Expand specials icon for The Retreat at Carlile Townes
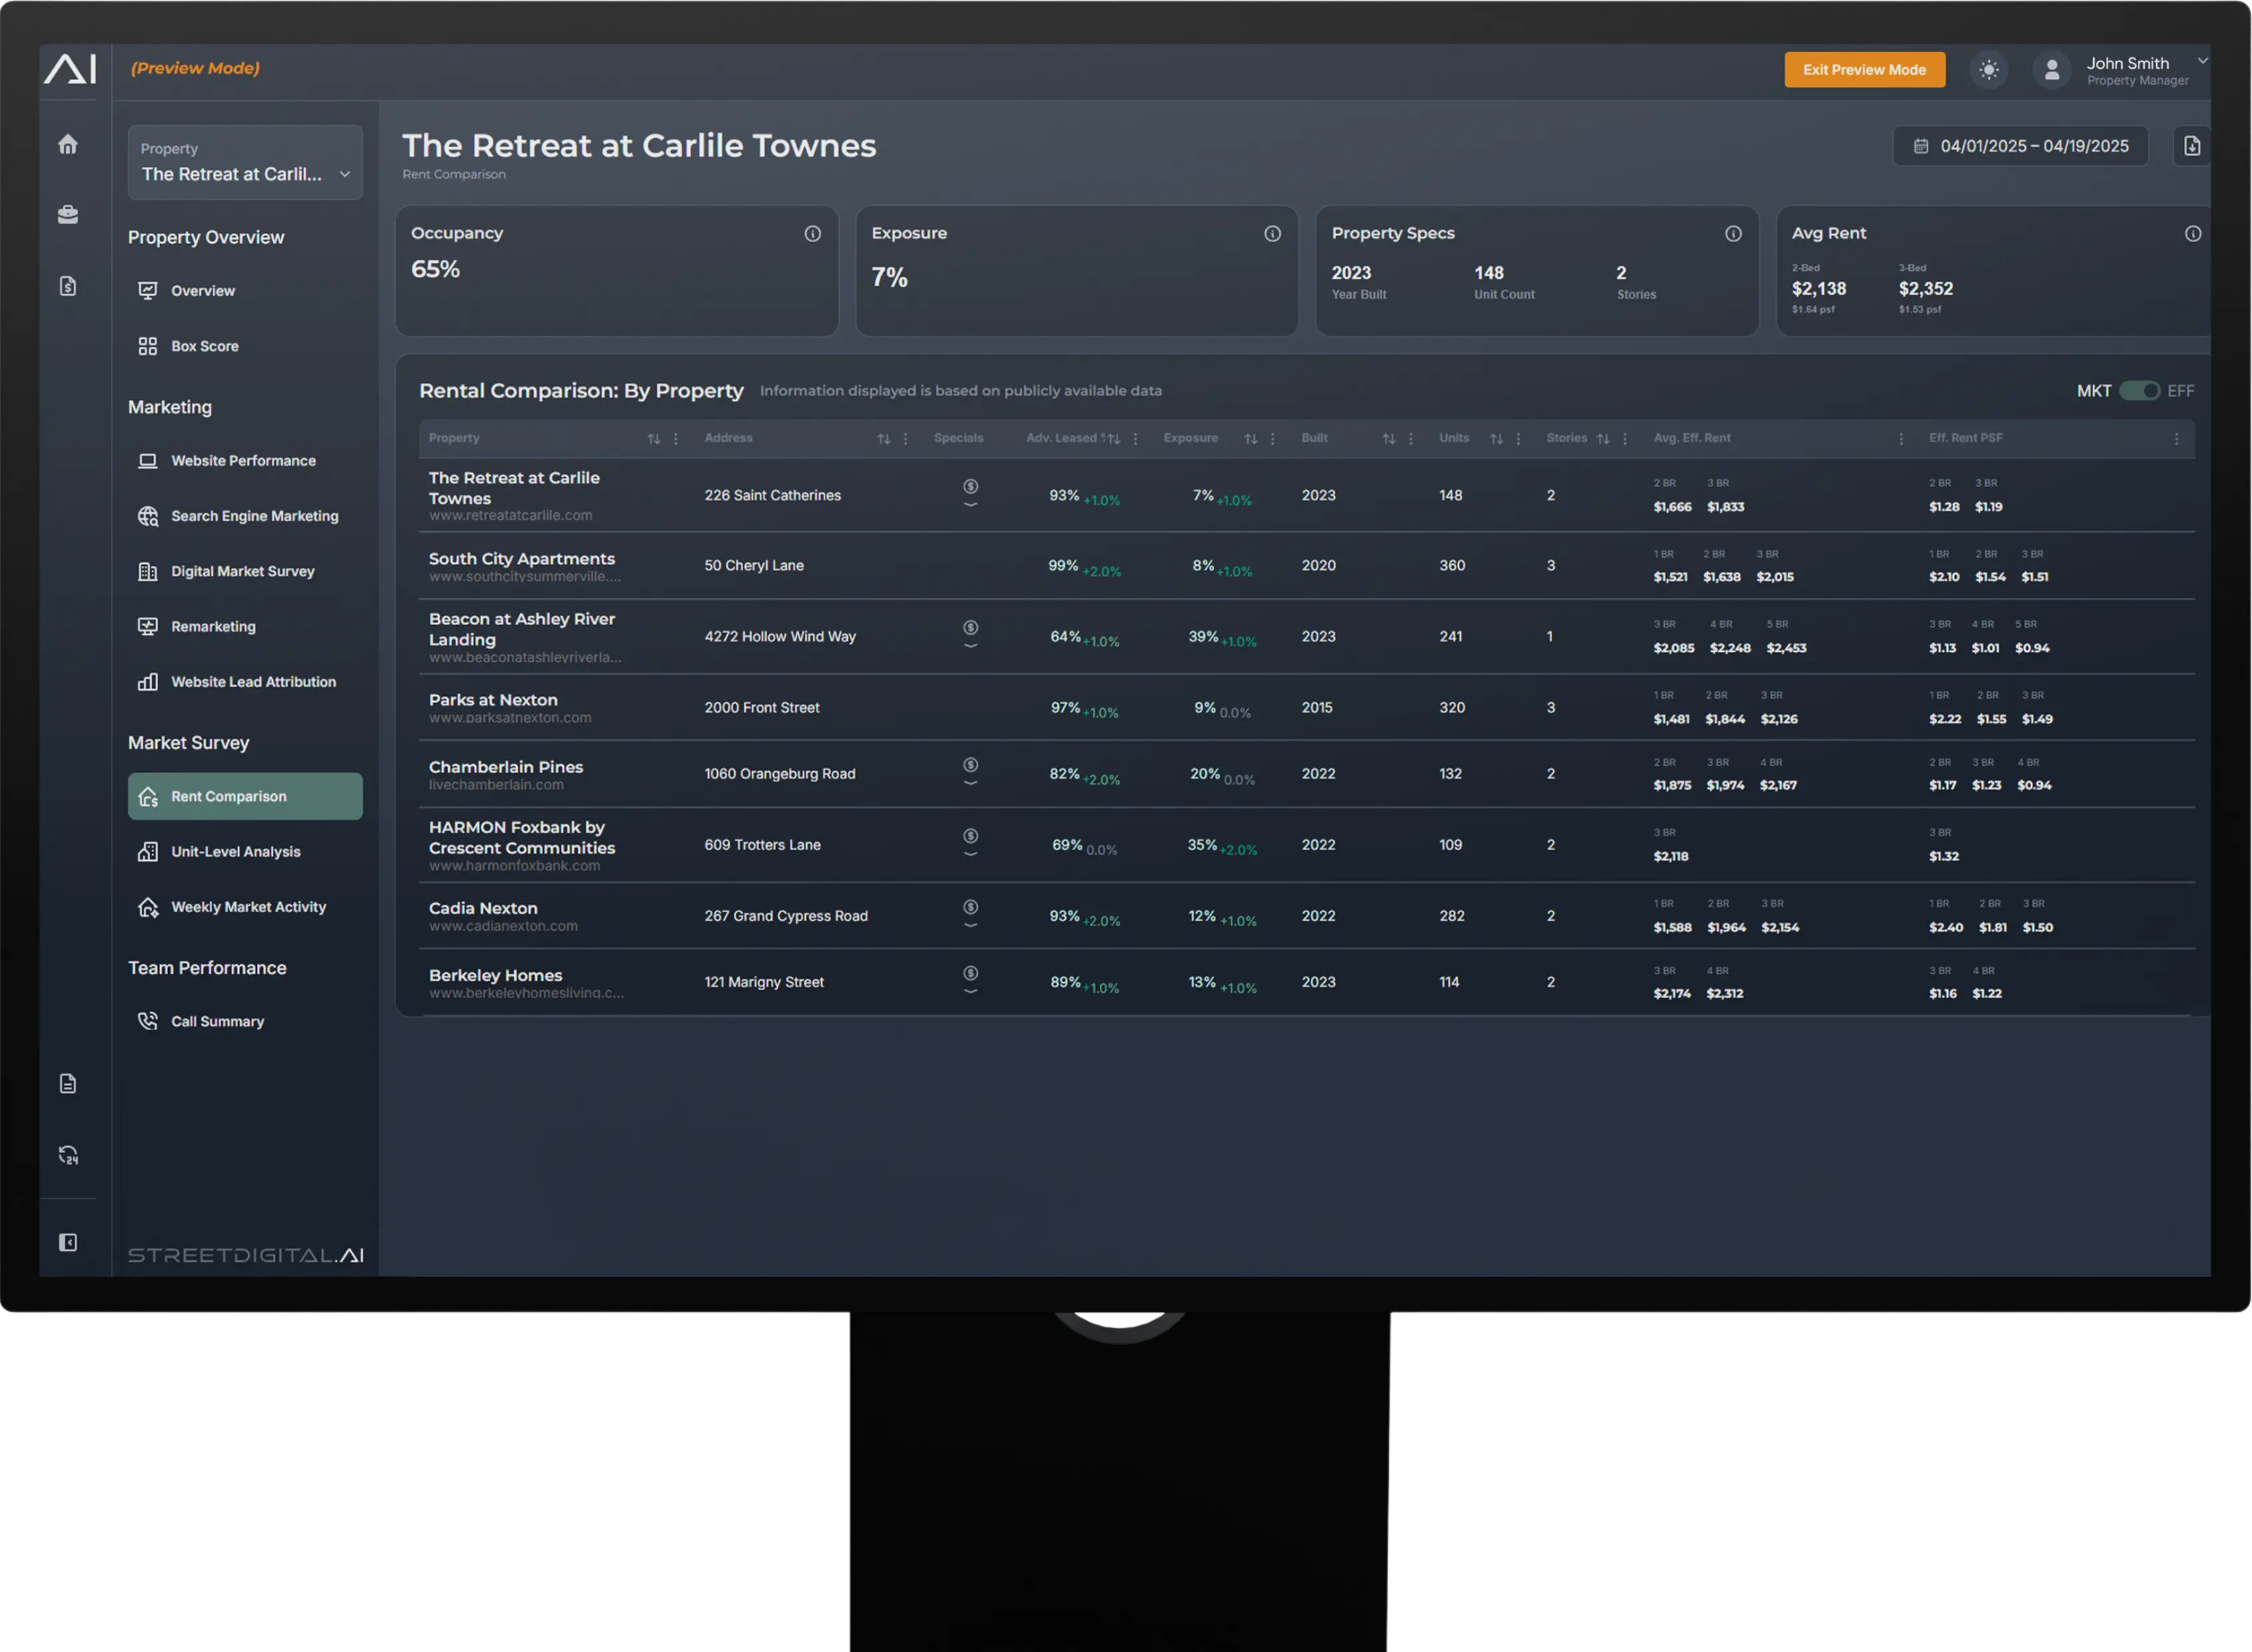The height and width of the screenshot is (1652, 2252). [971, 493]
